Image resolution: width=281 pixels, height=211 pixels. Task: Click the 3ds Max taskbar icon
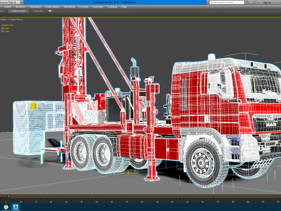click(16, 207)
